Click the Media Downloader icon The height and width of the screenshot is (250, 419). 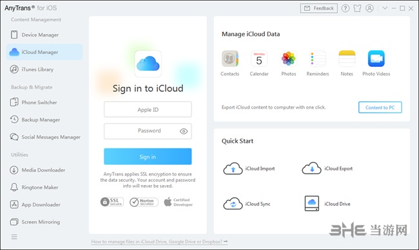14,170
